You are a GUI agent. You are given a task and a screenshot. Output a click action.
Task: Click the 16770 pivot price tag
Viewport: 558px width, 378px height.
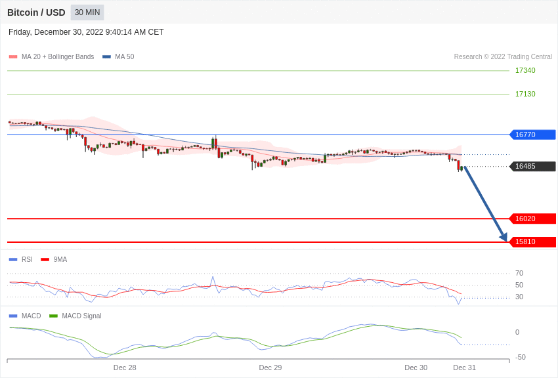pyautogui.click(x=533, y=135)
